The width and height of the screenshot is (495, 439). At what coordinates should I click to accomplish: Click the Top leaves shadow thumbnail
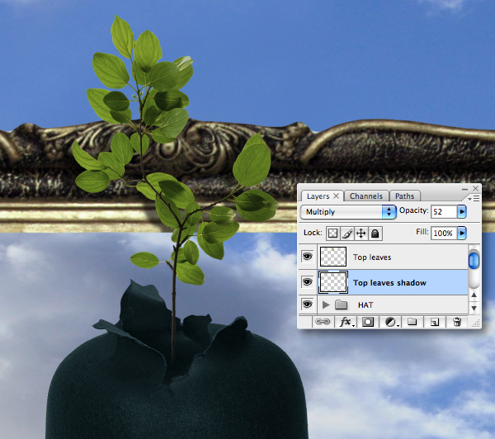(333, 282)
